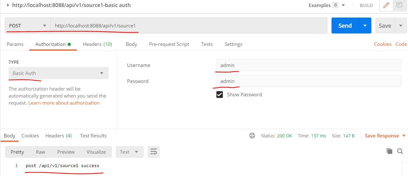Open the comments icon
The width and height of the screenshot is (408, 176).
coord(399,5)
